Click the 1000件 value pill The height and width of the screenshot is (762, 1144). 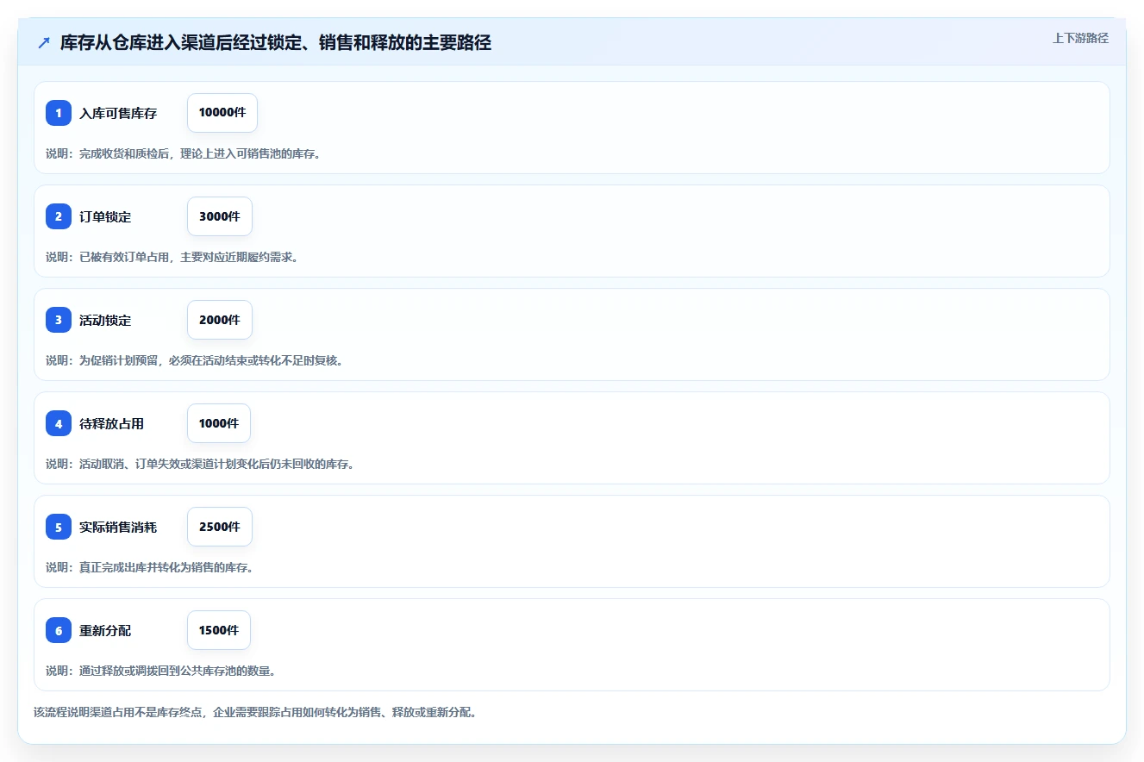click(219, 423)
